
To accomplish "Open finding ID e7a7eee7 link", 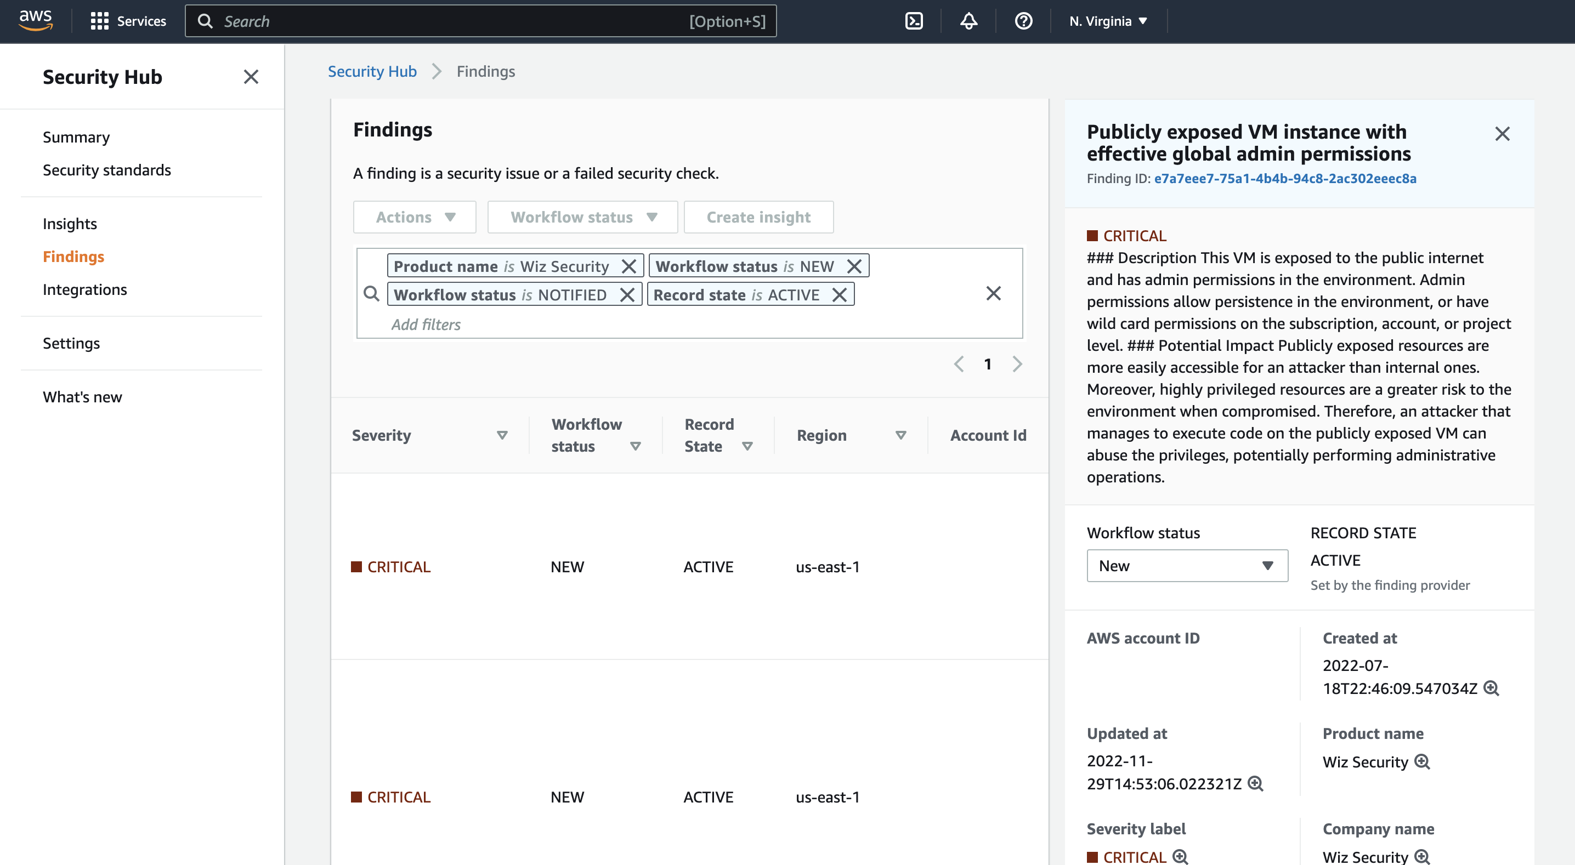I will coord(1284,179).
